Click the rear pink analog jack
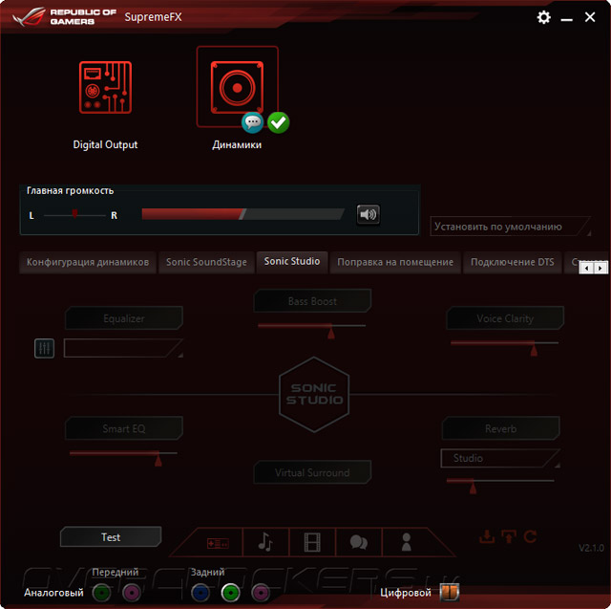 click(x=261, y=593)
